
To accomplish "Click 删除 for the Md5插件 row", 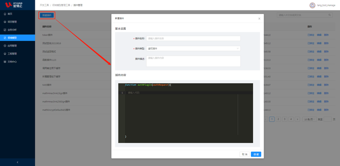I will pyautogui.click(x=326, y=85).
